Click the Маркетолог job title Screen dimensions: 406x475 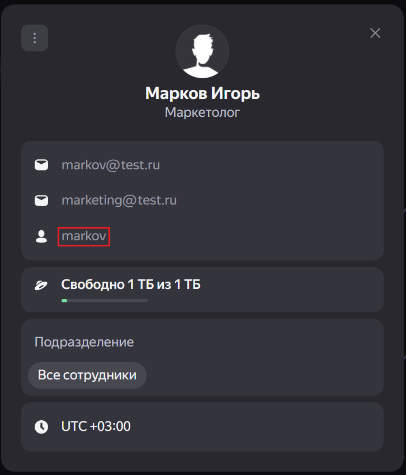pyautogui.click(x=202, y=113)
